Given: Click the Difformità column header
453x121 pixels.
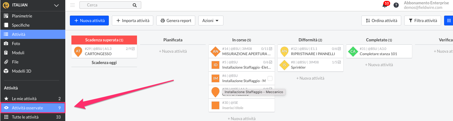Looking at the screenshot, I should (x=310, y=40).
